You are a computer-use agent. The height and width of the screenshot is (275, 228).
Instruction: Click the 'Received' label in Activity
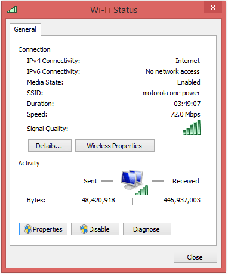pyautogui.click(x=186, y=181)
